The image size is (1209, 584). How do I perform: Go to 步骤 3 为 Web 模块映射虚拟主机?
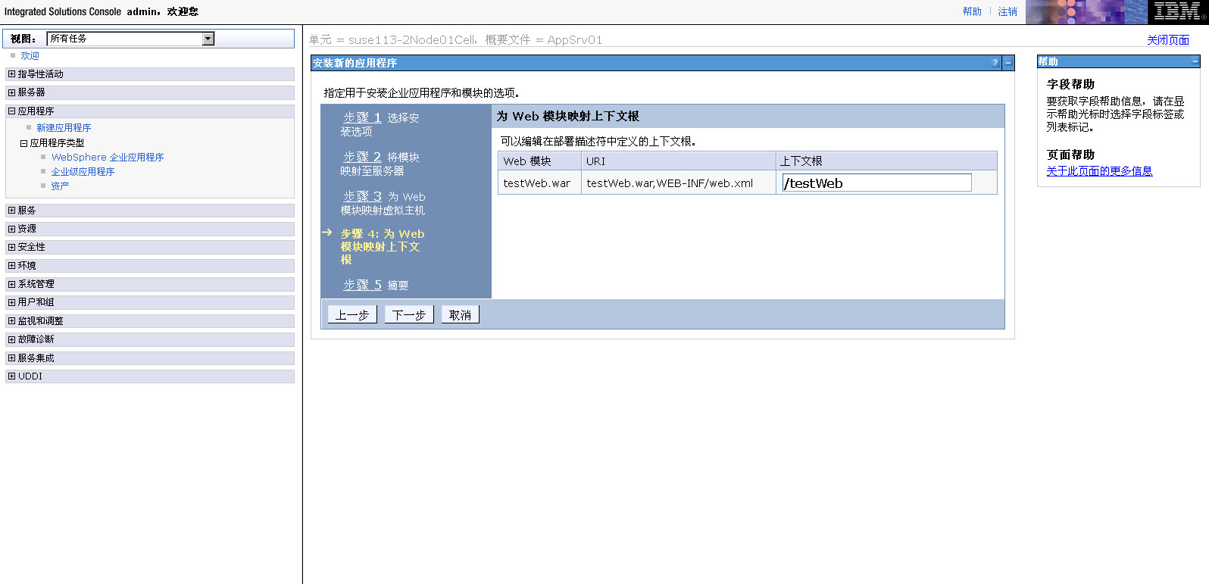[x=362, y=196]
